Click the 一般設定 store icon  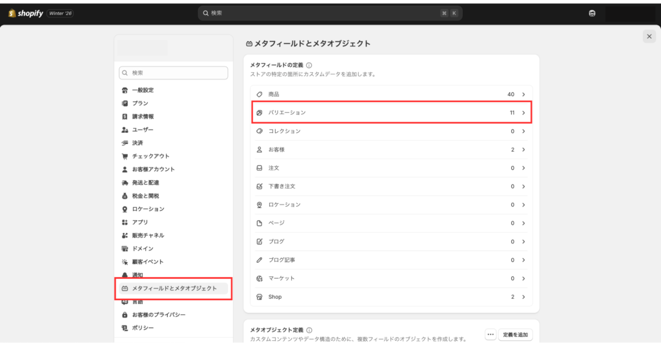point(125,90)
